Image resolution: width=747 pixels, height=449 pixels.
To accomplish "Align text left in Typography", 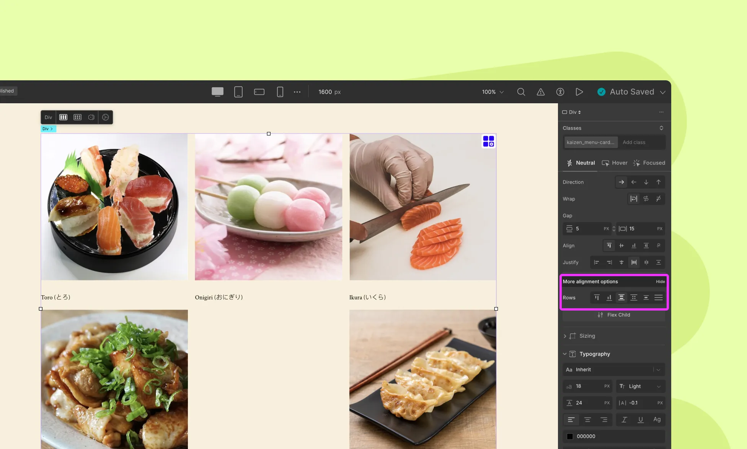I will click(571, 420).
